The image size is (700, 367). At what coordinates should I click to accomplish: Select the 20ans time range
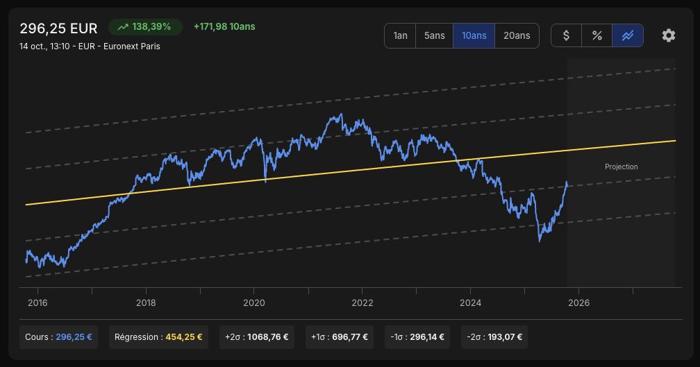[x=517, y=35]
